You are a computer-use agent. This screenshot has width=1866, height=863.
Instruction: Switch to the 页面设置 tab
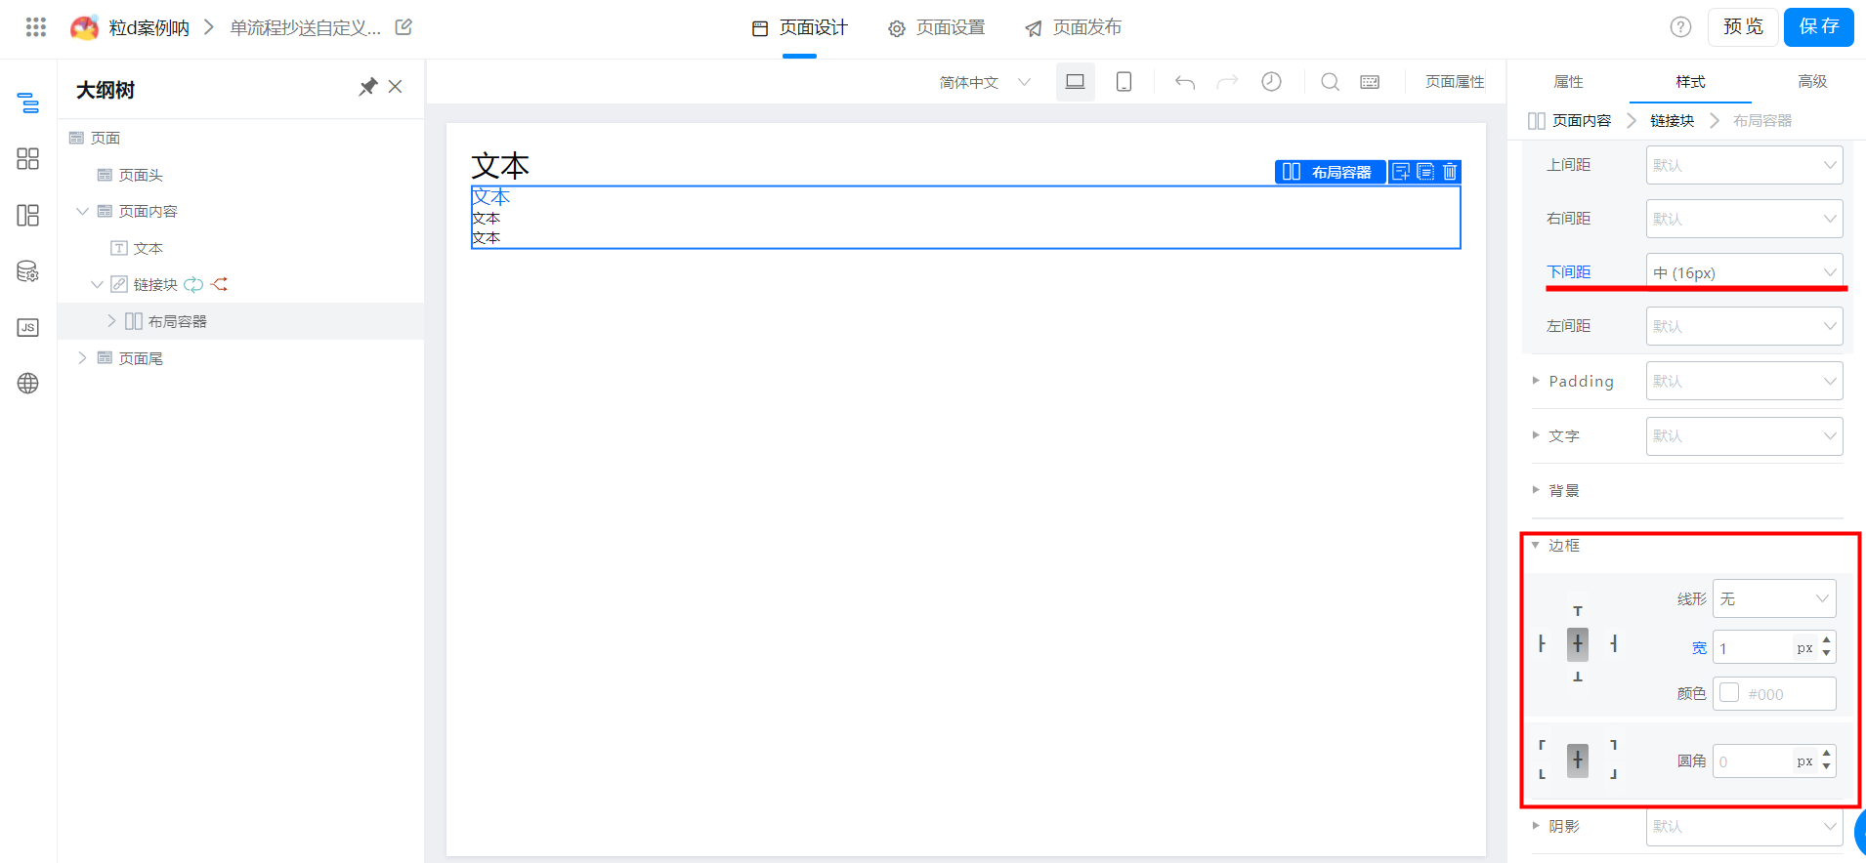(x=936, y=27)
